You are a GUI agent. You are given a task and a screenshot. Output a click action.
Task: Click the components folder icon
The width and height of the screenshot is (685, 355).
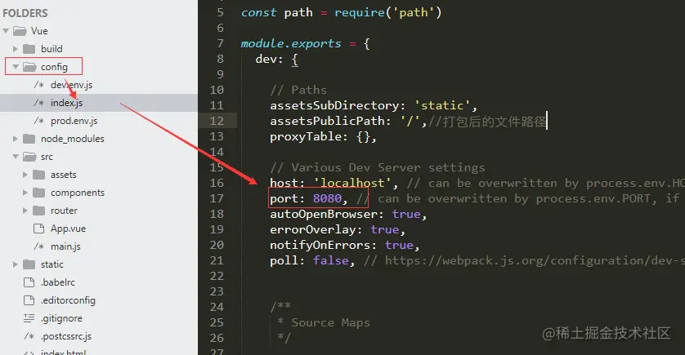coord(39,193)
